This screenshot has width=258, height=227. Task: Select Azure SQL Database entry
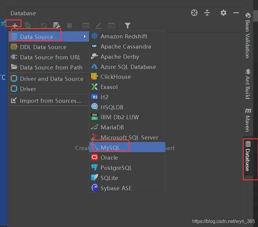pyautogui.click(x=127, y=67)
